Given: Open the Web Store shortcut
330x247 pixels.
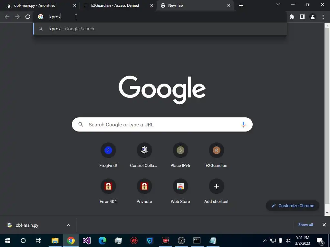Looking at the screenshot, I should point(180,191).
